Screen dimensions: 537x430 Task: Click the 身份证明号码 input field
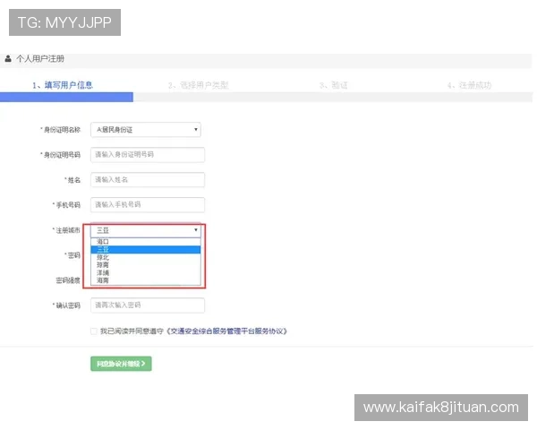click(148, 155)
